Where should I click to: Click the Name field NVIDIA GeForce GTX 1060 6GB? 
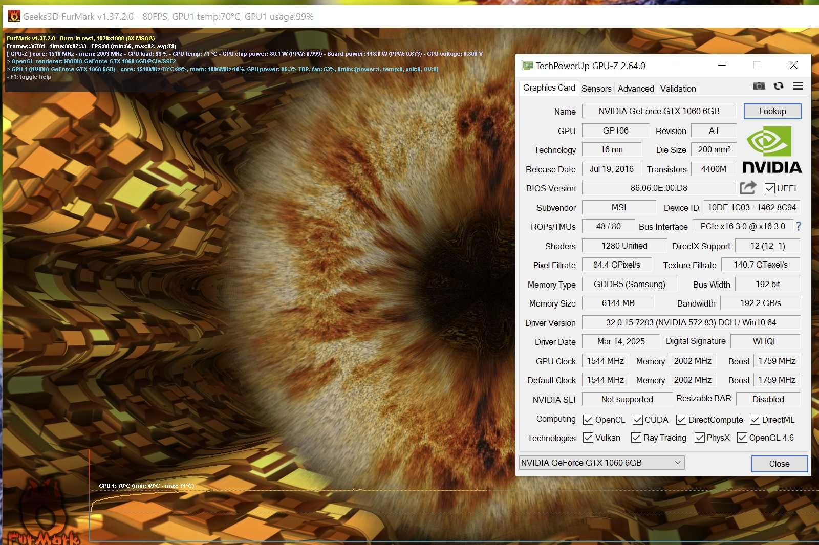click(659, 111)
